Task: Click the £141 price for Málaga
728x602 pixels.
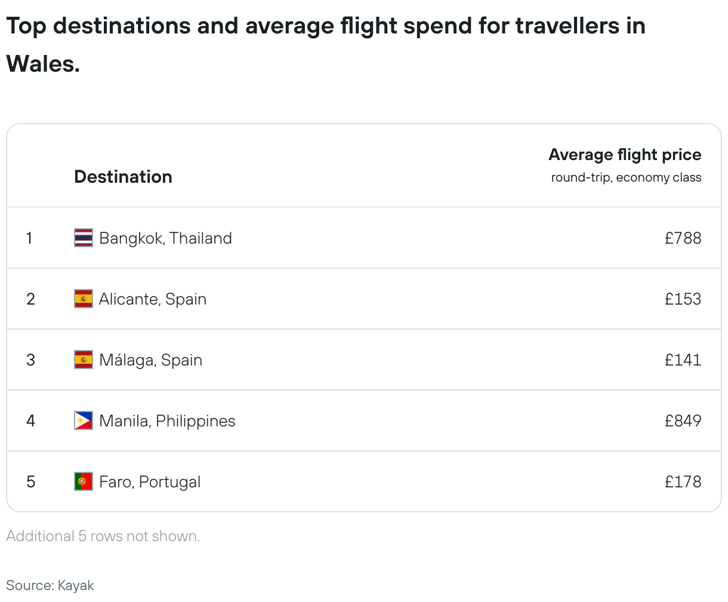Action: (683, 360)
